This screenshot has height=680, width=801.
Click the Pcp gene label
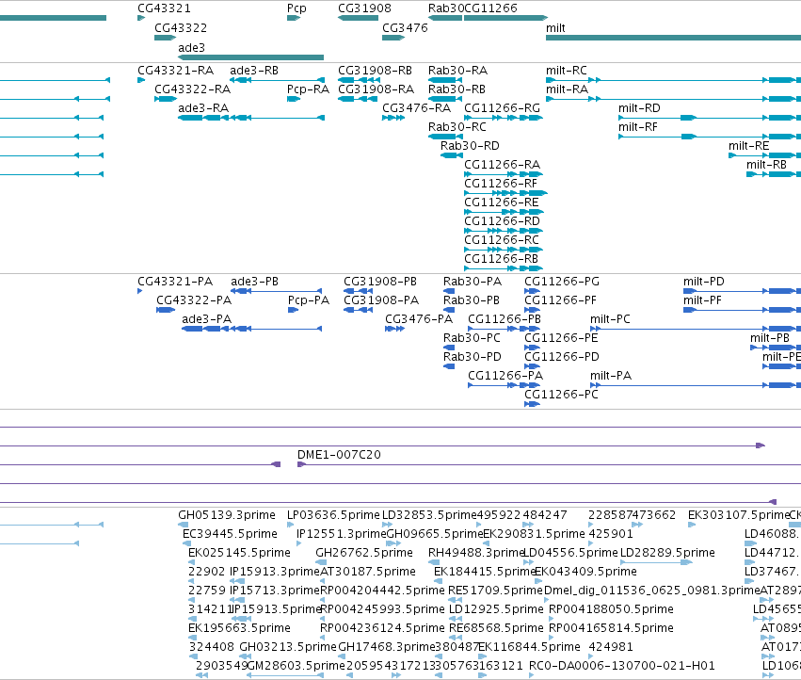(x=296, y=8)
